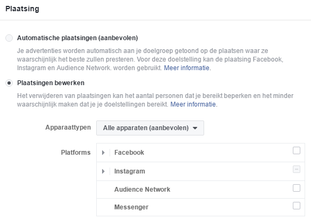Screen dimensions: 311x219
Task: Click the Audience Network row label
Action: click(x=142, y=190)
